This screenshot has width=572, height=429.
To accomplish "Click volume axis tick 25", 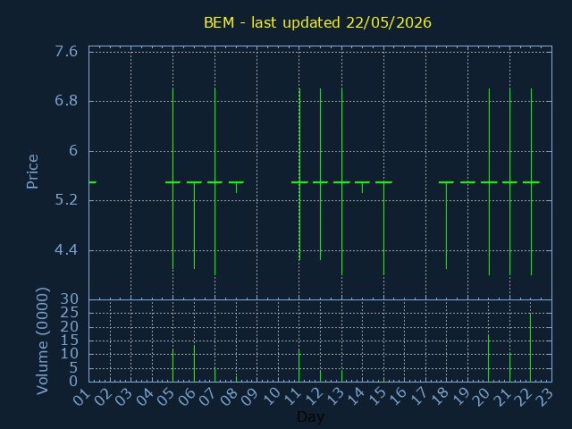I will click(70, 313).
